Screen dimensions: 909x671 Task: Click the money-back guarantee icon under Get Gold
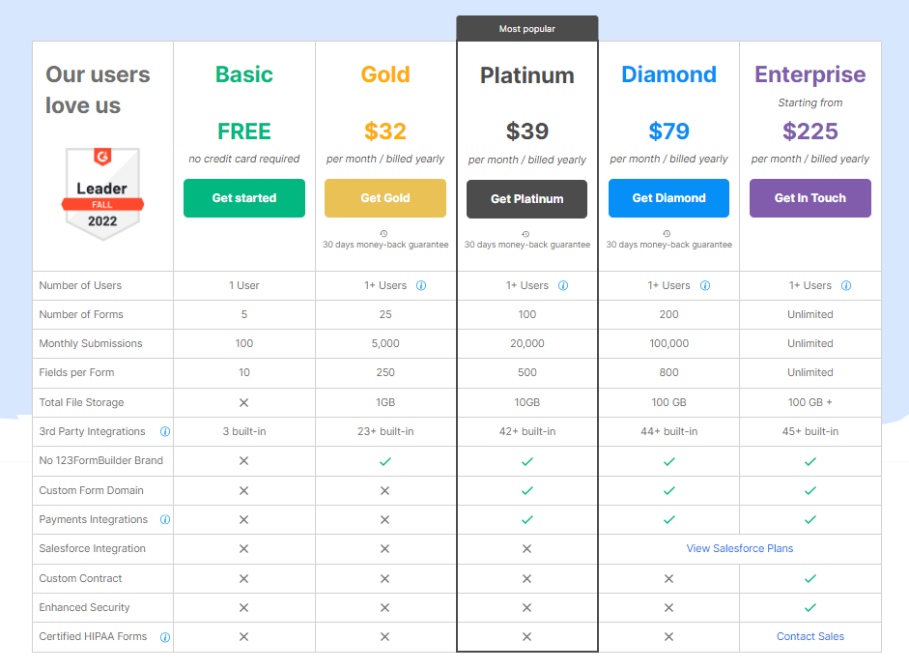[384, 232]
